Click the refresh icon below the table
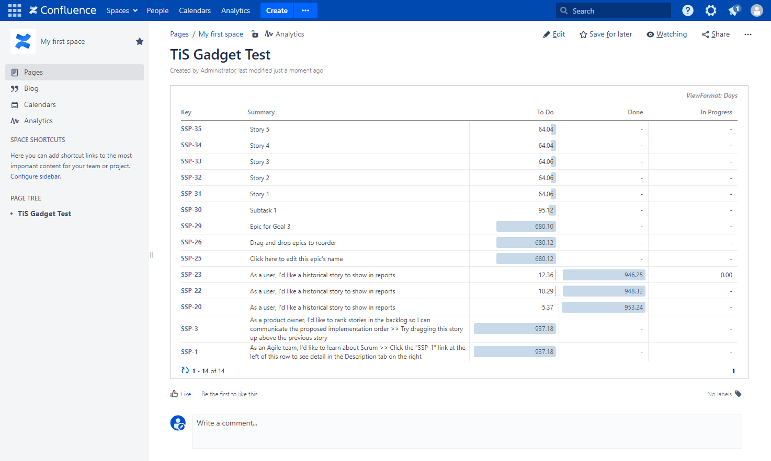Screen dimensions: 771x461 pos(185,371)
